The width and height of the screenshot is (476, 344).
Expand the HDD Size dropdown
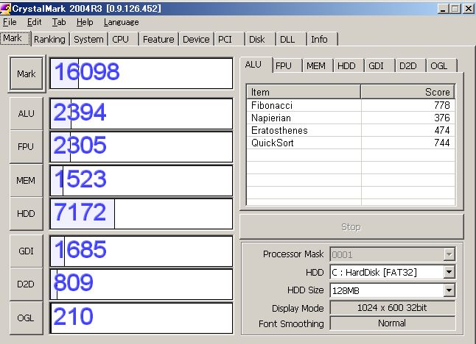click(449, 290)
